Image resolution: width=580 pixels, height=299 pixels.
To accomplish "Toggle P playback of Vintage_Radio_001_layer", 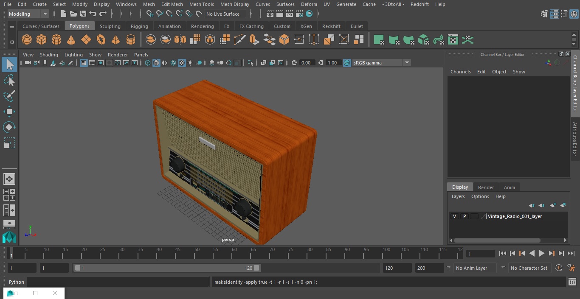I will pyautogui.click(x=465, y=216).
